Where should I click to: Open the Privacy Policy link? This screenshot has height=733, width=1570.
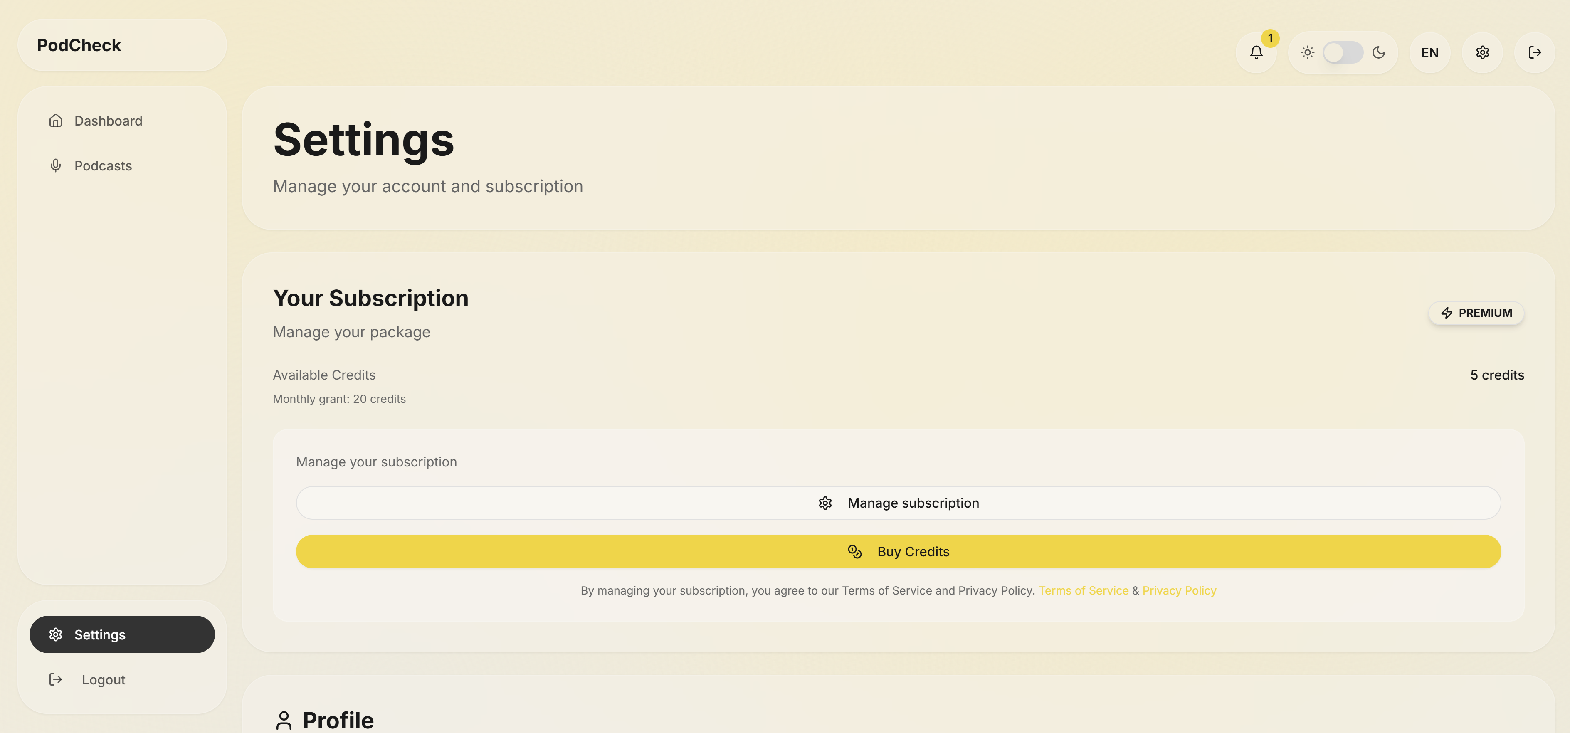click(1179, 590)
